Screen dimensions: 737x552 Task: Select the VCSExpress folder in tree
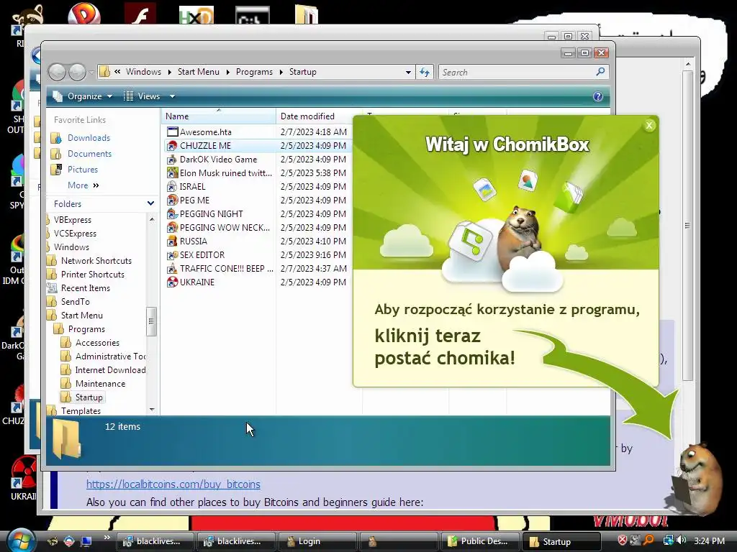(x=75, y=234)
